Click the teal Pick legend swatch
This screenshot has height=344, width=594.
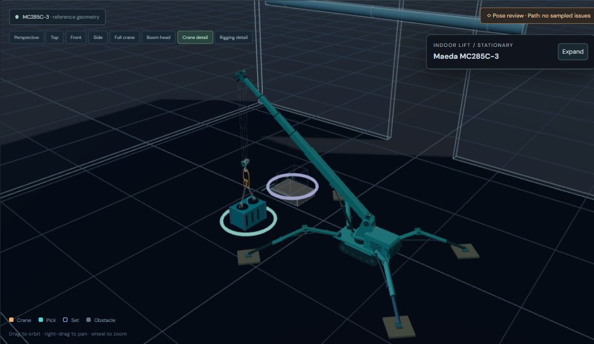tap(41, 320)
